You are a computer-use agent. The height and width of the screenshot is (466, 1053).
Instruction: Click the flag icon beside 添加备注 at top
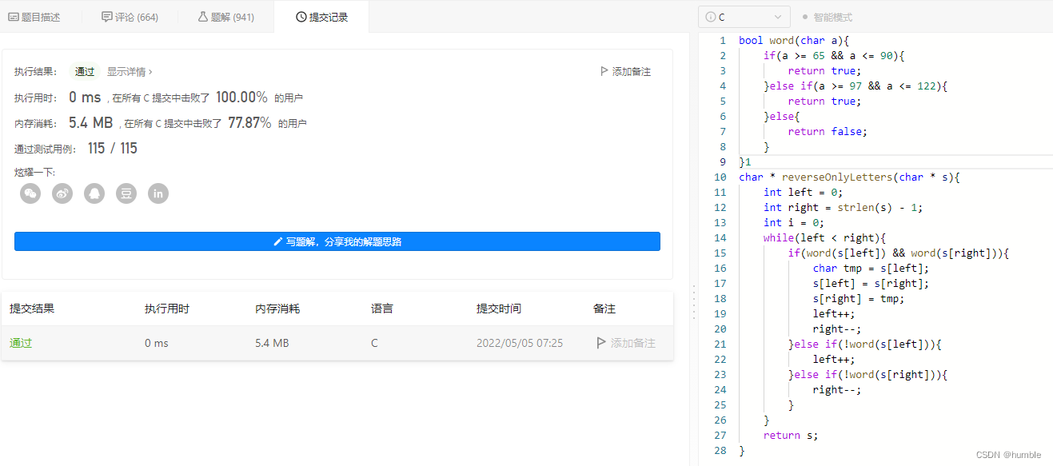click(x=604, y=72)
